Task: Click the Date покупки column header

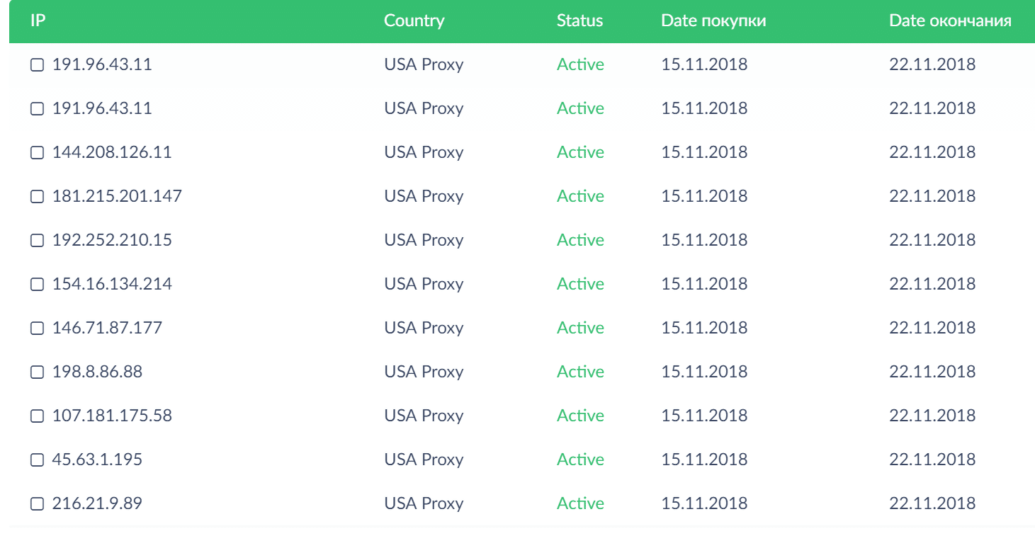Action: click(713, 21)
